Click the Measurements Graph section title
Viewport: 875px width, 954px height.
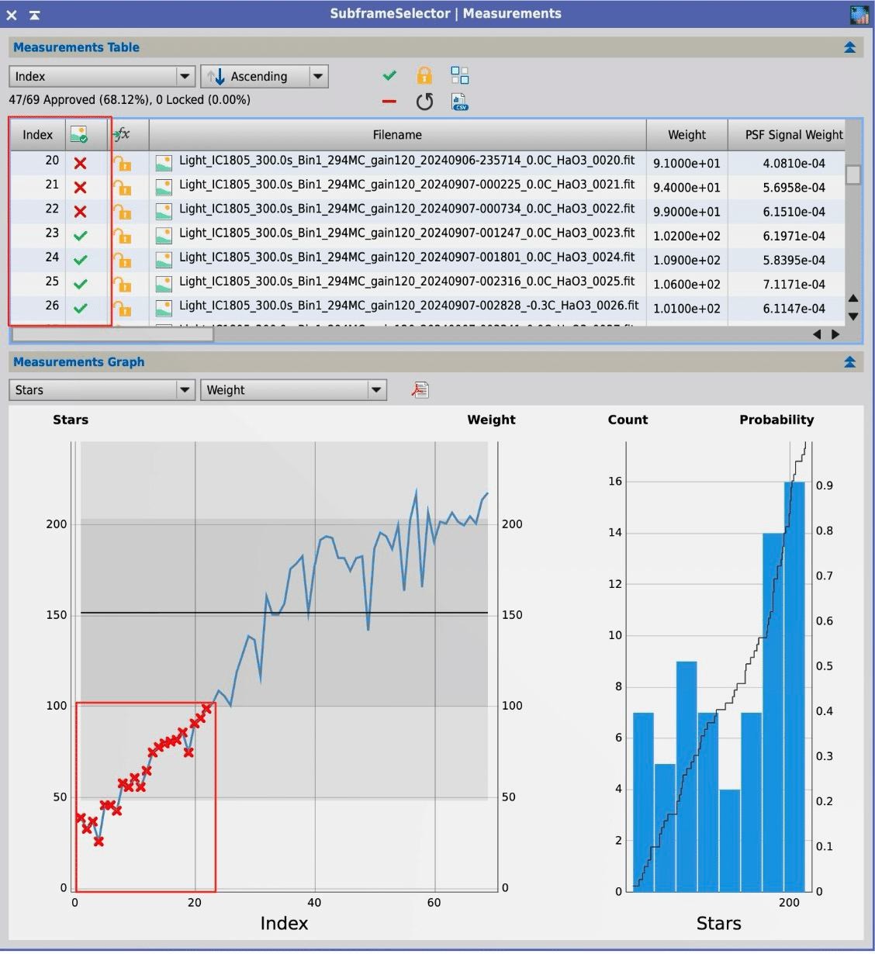point(78,361)
